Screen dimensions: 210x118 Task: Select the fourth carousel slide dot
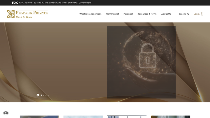48,95
